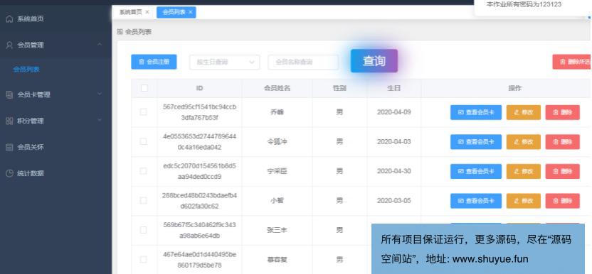Click the card icon beside 会员卡管理
592x274 pixels.
pyautogui.click(x=9, y=94)
